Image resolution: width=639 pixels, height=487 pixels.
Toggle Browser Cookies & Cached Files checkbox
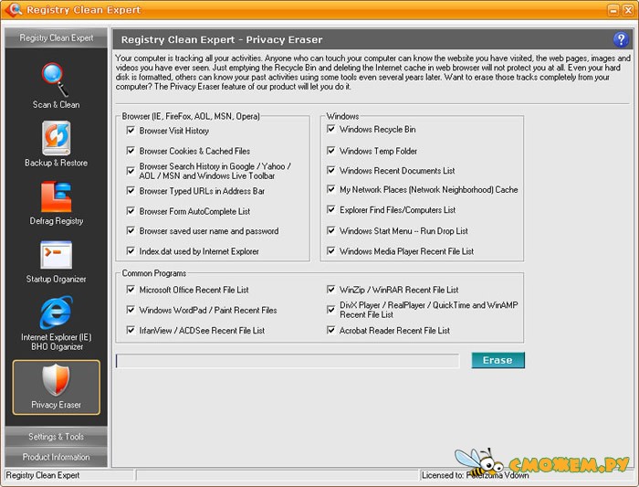coord(131,151)
